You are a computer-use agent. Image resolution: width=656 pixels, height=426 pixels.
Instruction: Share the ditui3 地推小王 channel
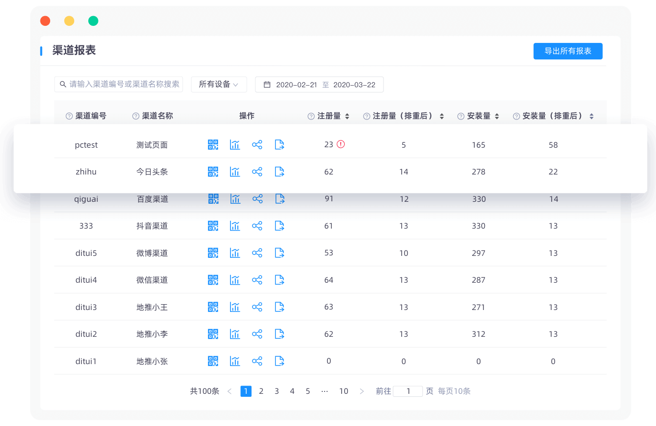coord(257,307)
